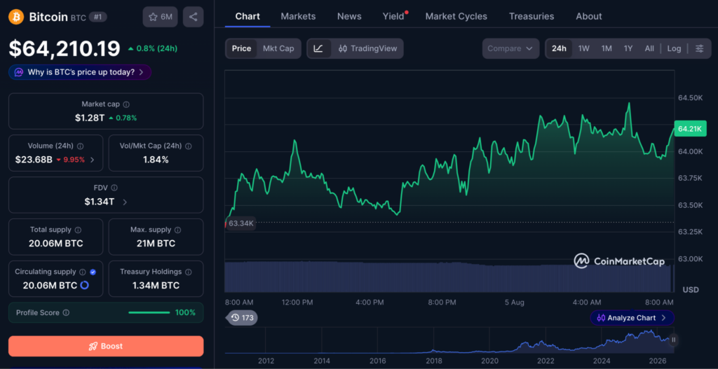
Task: Click info icon beside Vol/Mkt Cap (24h)
Action: click(188, 146)
